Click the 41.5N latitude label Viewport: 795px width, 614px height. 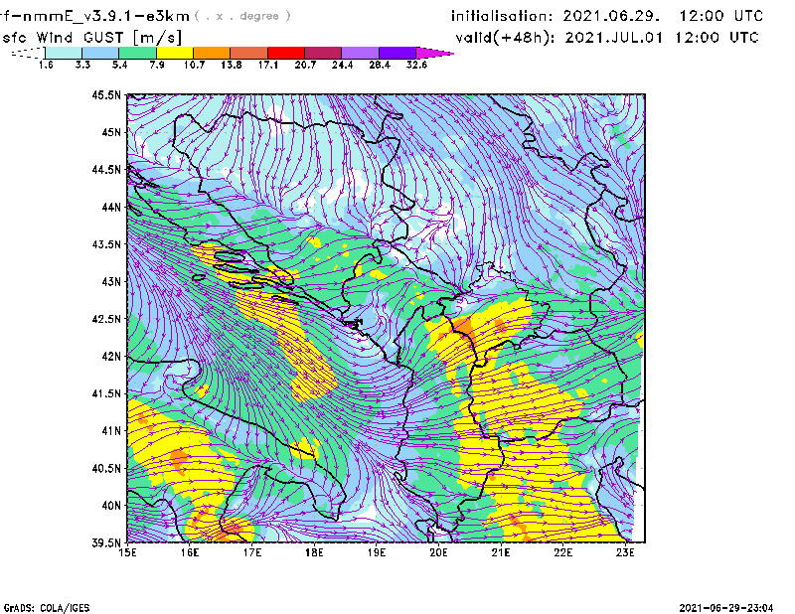(107, 393)
